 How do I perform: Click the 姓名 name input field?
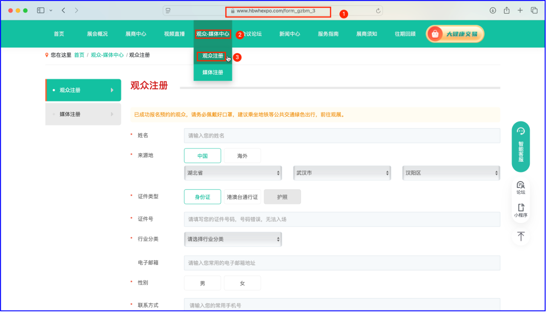pos(341,135)
